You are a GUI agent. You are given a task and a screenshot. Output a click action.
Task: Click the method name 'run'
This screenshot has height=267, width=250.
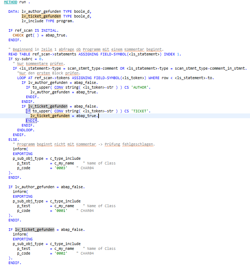[x=23, y=2]
